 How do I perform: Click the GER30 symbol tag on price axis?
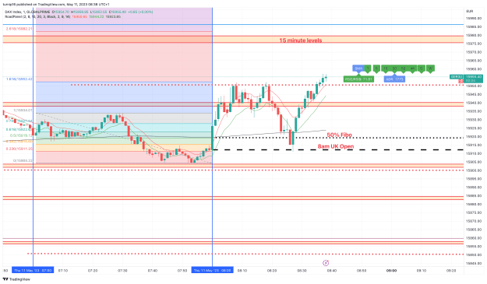pyautogui.click(x=457, y=76)
